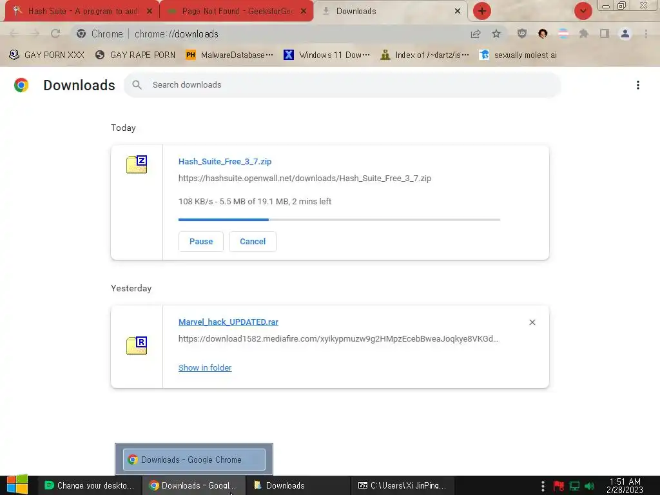Viewport: 660px width, 495px height.
Task: Switch to the Downloads folder taskbar window
Action: point(298,485)
